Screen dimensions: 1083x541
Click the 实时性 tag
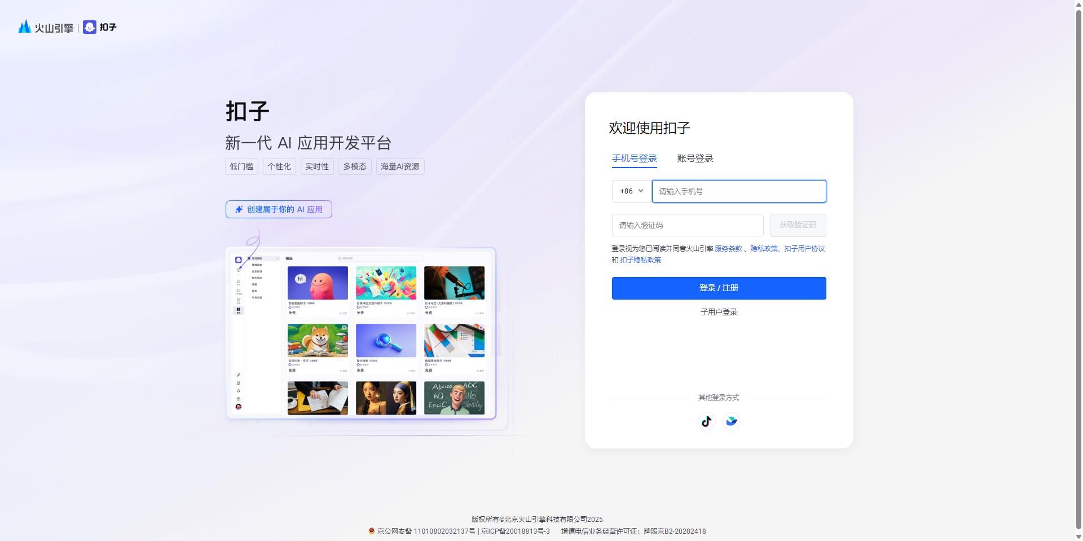tap(317, 166)
